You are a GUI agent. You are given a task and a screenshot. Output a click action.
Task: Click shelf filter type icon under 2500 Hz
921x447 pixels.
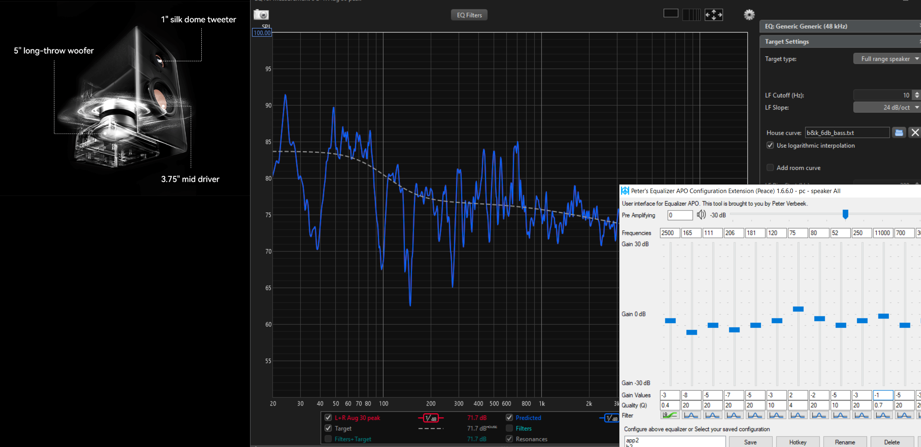click(x=670, y=415)
